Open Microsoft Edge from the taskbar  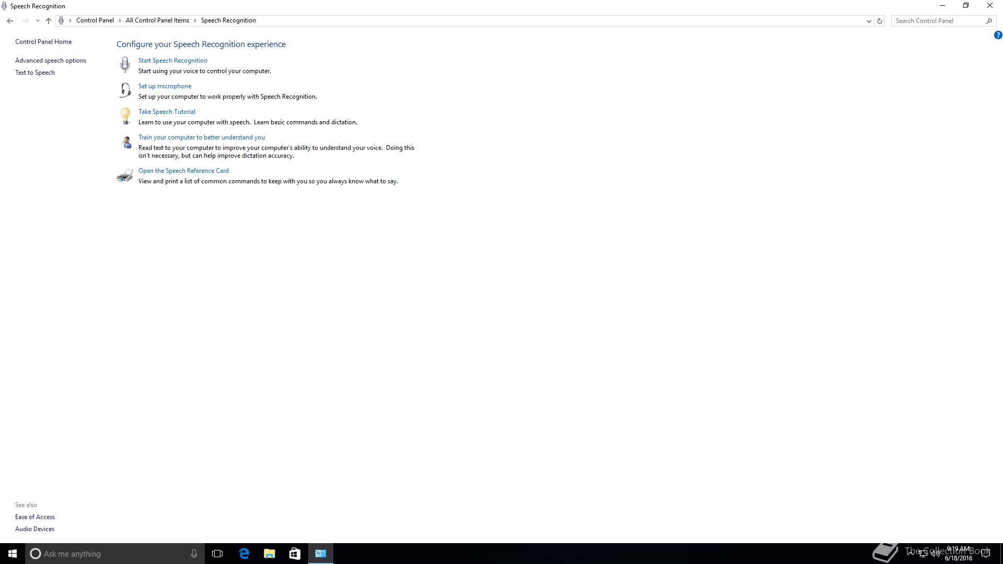click(244, 554)
